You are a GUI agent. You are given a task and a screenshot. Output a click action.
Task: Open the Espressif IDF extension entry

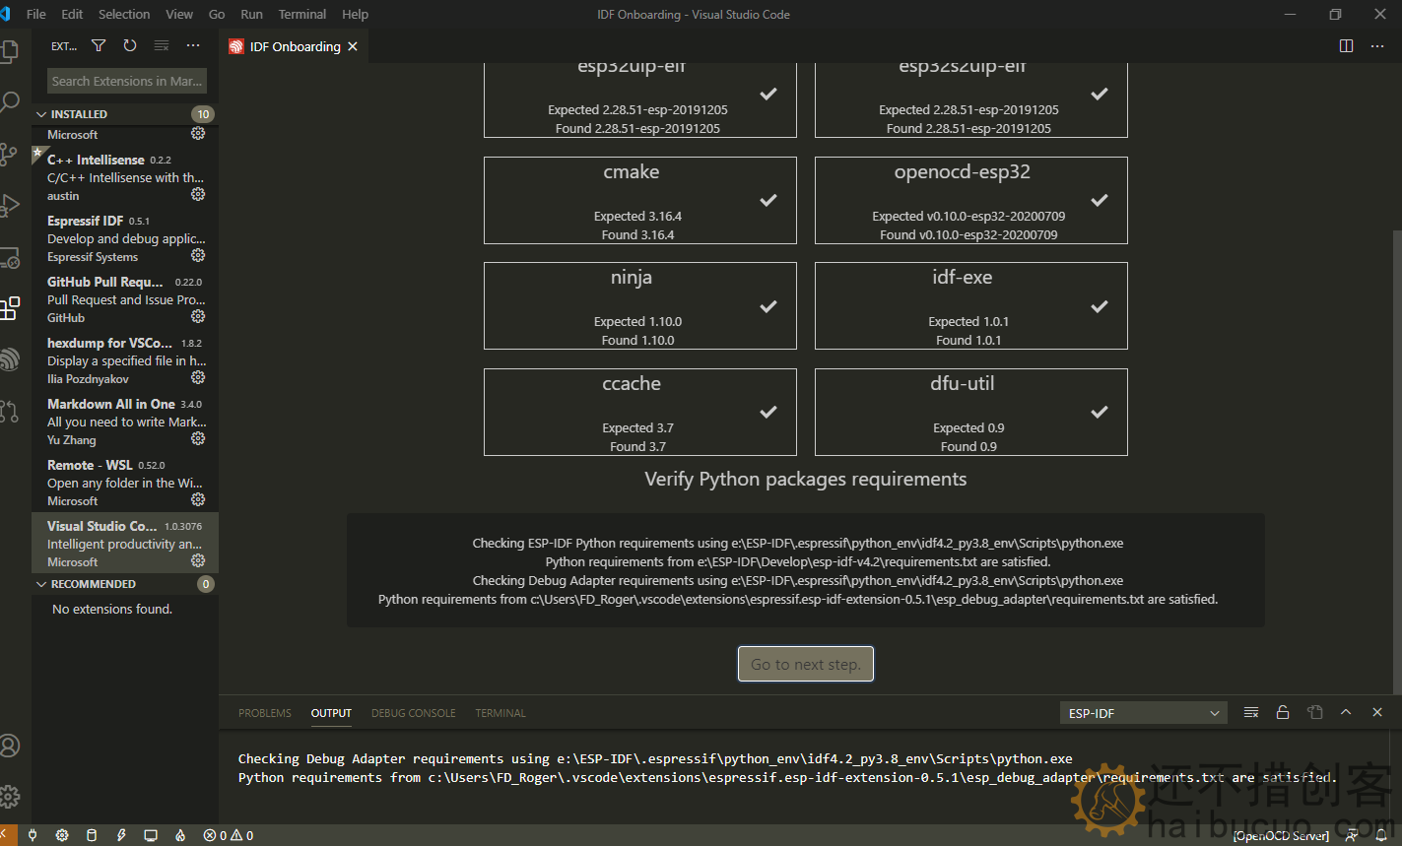pyautogui.click(x=125, y=238)
